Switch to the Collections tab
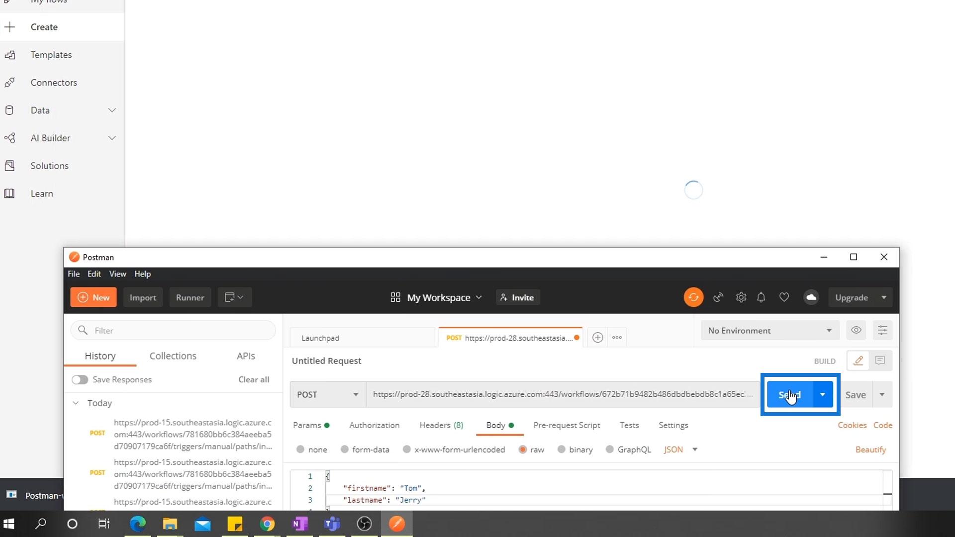 [x=173, y=356]
